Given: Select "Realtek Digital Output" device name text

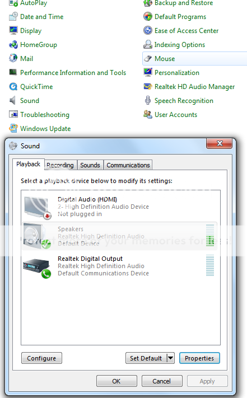Looking at the screenshot, I should 90,259.
